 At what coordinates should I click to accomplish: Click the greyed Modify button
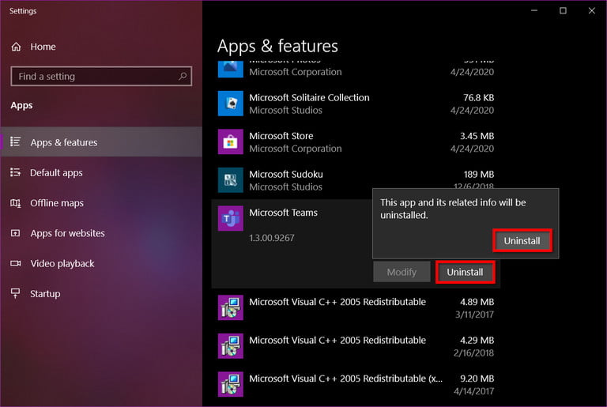402,272
